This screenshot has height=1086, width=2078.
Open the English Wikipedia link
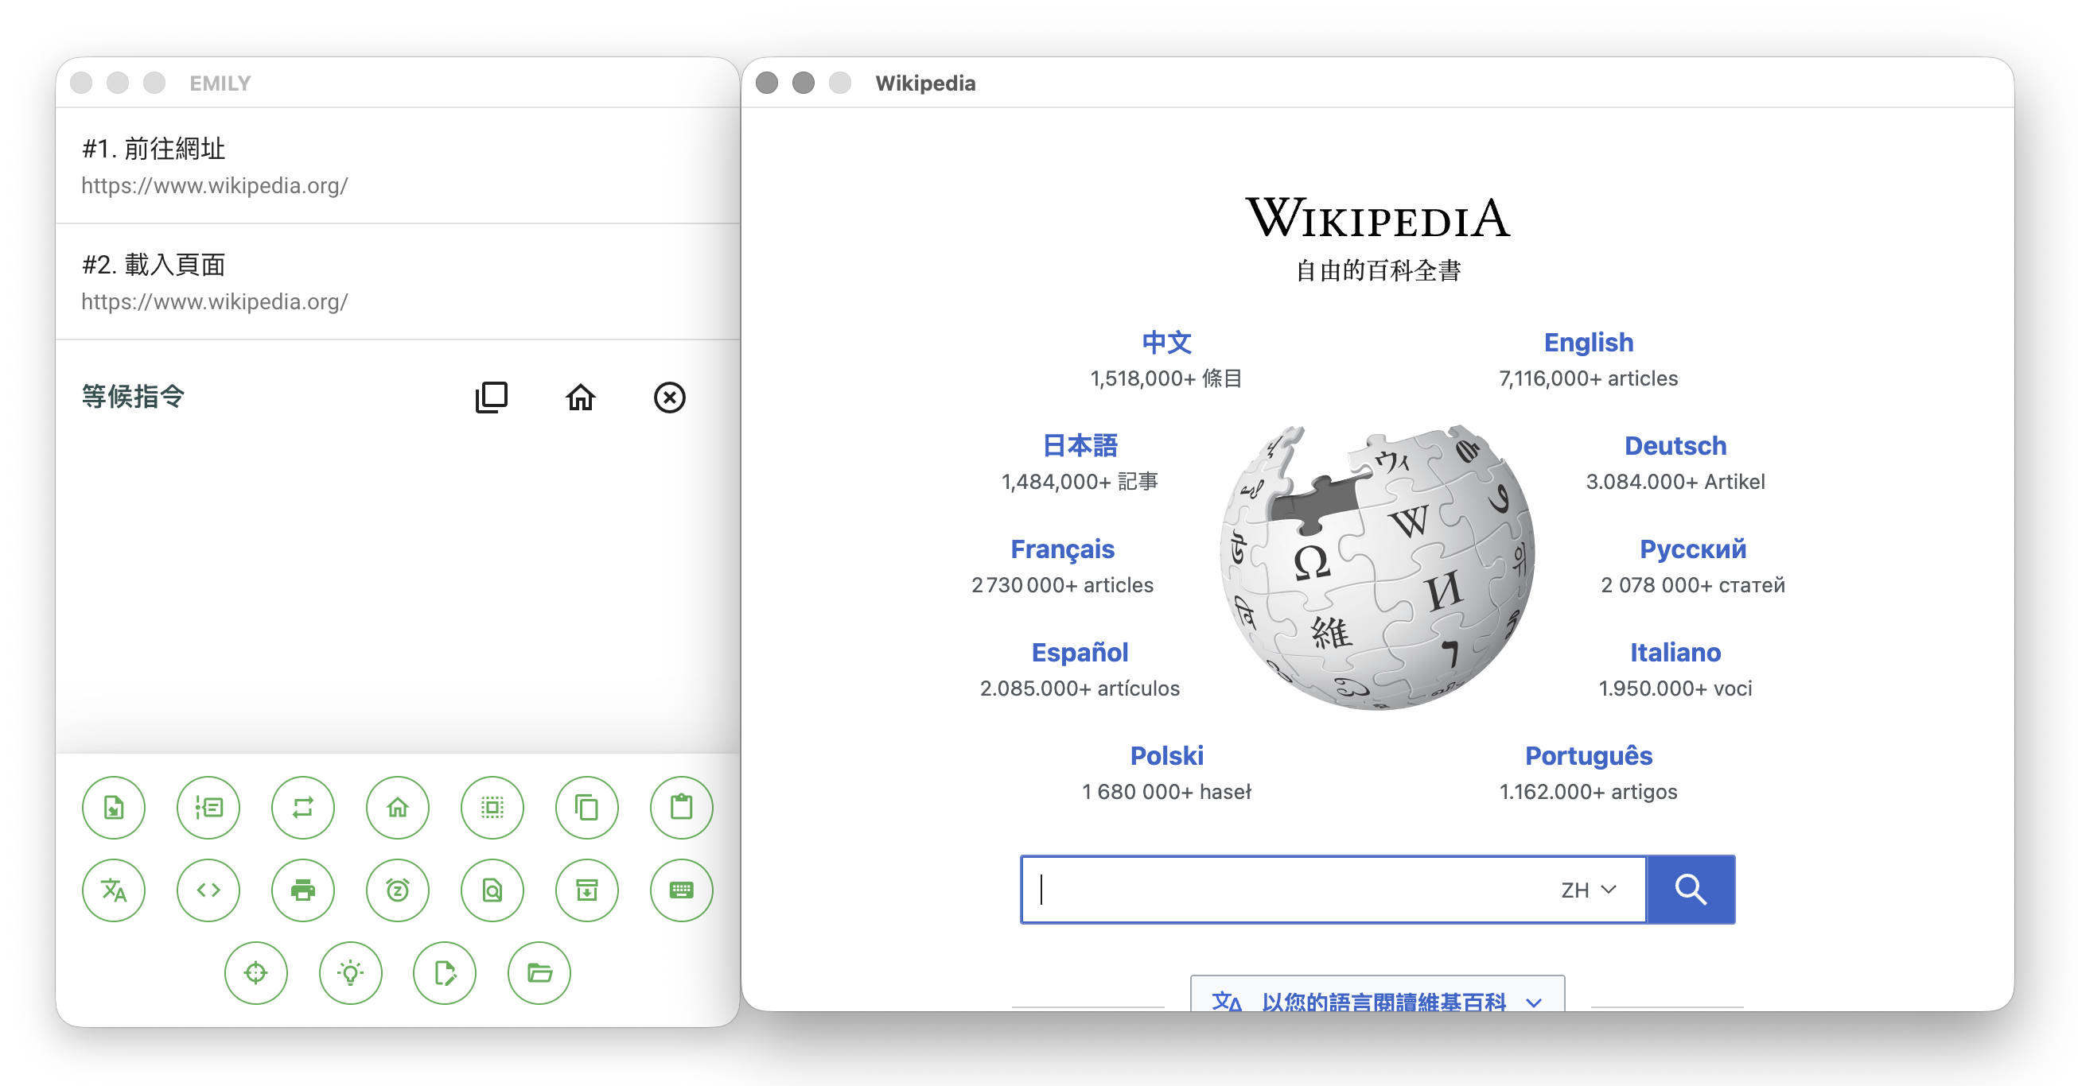tap(1589, 343)
